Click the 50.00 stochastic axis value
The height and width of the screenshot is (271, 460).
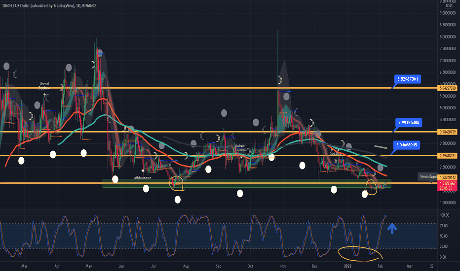(444, 236)
